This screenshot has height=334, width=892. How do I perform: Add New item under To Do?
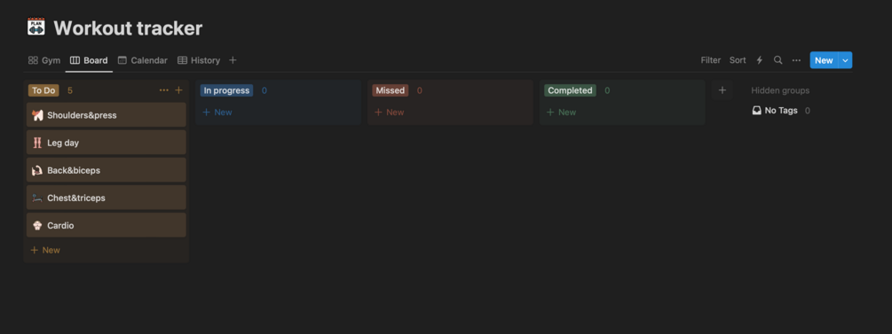(x=45, y=250)
